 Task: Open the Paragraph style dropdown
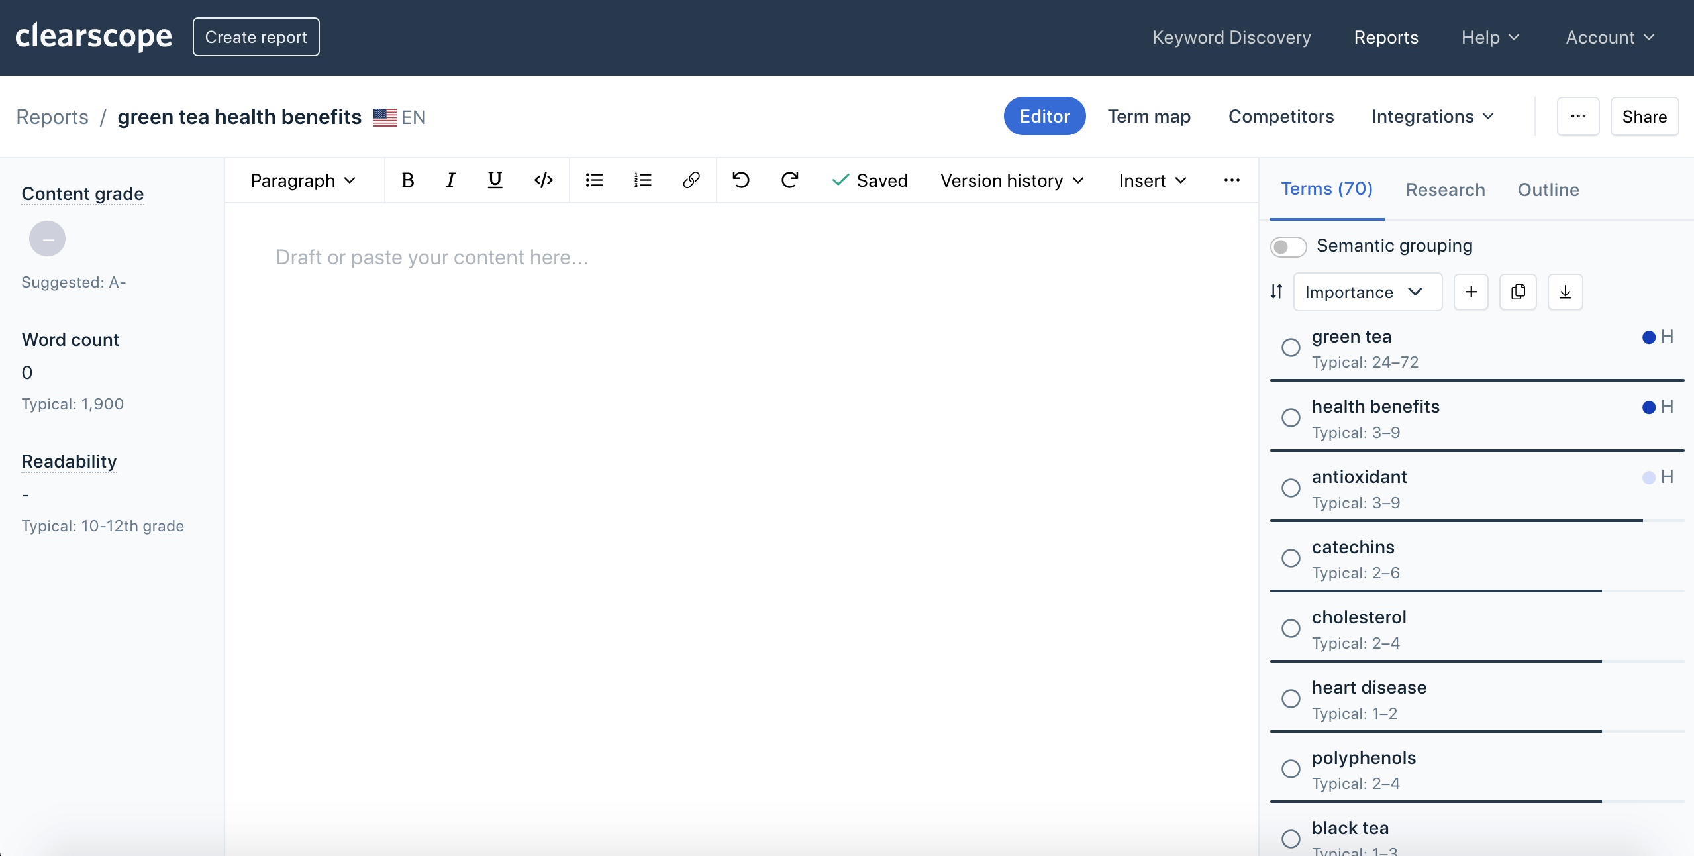click(303, 180)
